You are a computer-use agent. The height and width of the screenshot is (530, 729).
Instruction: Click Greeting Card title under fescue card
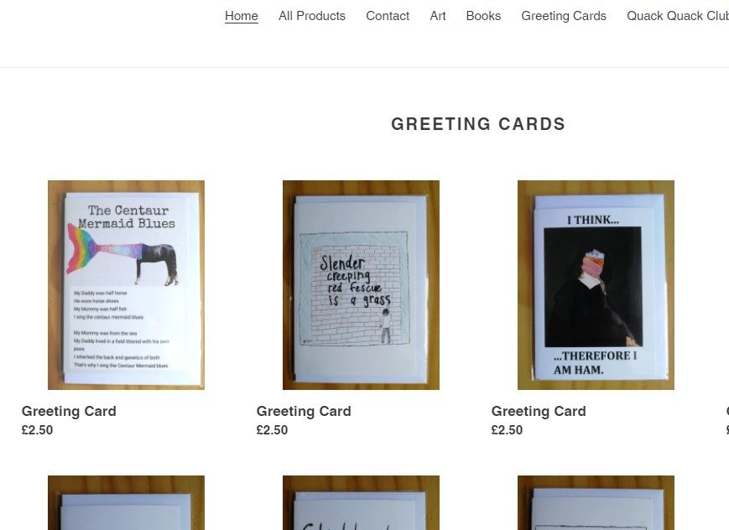[x=304, y=411]
